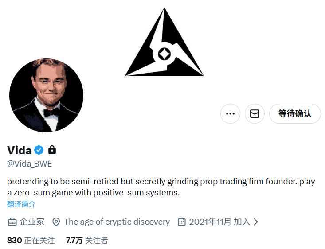This screenshot has width=325, height=249.
Task: Click the 等待确认 pending button
Action: [295, 114]
